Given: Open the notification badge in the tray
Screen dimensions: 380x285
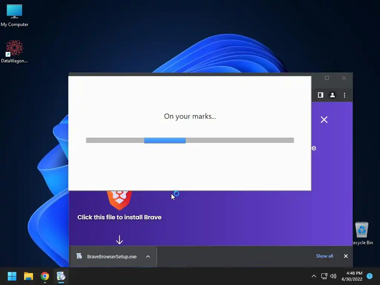Looking at the screenshot, I should click(370, 276).
